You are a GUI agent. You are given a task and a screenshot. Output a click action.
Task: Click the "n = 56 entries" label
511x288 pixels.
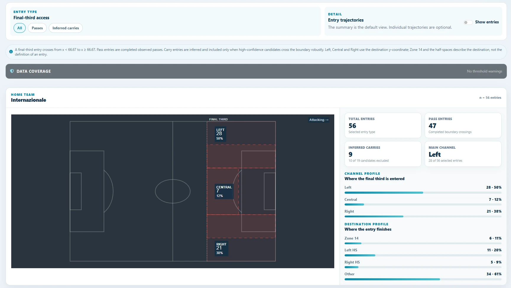[490, 98]
